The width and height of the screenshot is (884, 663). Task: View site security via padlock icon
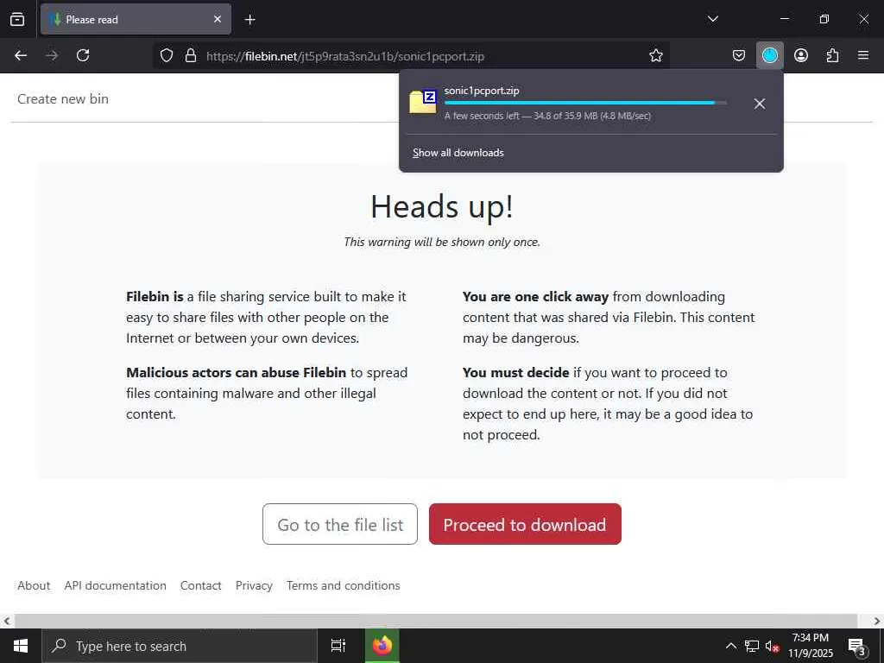tap(191, 55)
